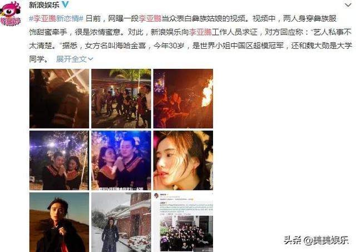Open the #李亚鹏新恋情# hashtag topic
This screenshot has height=252, width=356.
click(x=56, y=18)
